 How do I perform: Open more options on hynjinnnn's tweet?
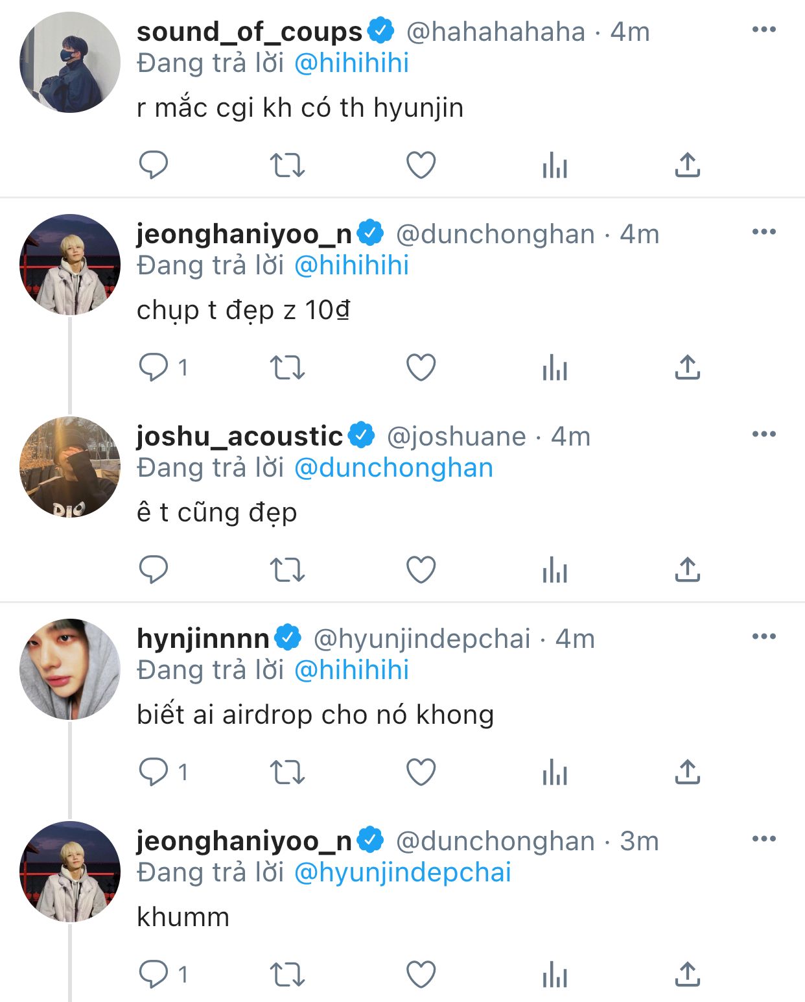coord(764,636)
